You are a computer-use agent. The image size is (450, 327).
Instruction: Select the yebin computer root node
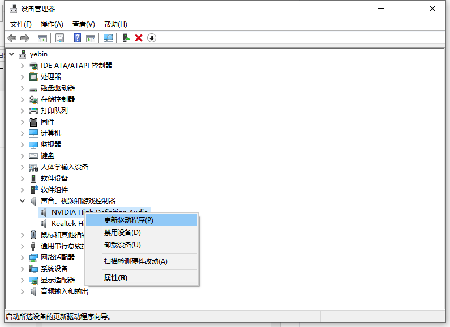click(x=38, y=54)
